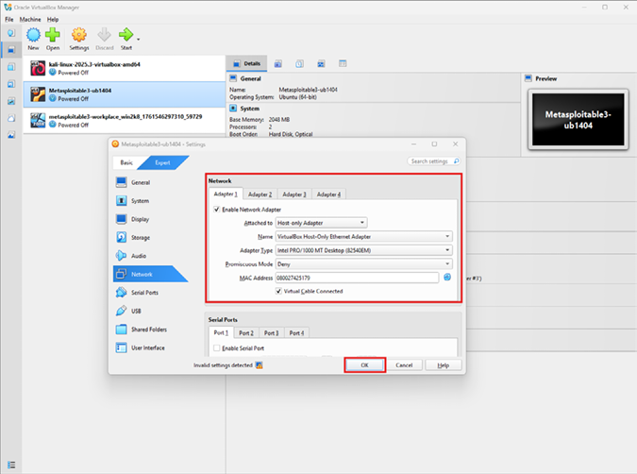Toggle Enable Network Adapter checkbox
The height and width of the screenshot is (474, 637).
(x=216, y=210)
